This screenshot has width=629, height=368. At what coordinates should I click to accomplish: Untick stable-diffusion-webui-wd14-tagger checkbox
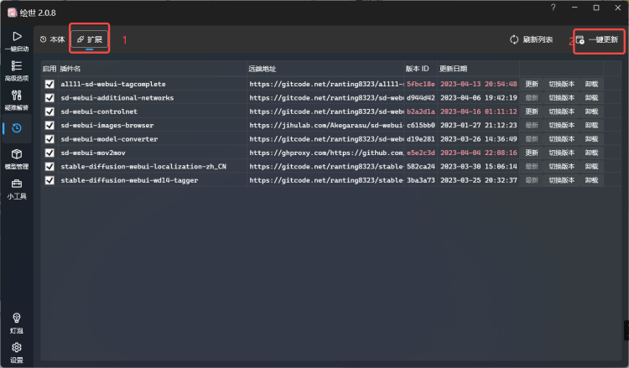coord(49,180)
